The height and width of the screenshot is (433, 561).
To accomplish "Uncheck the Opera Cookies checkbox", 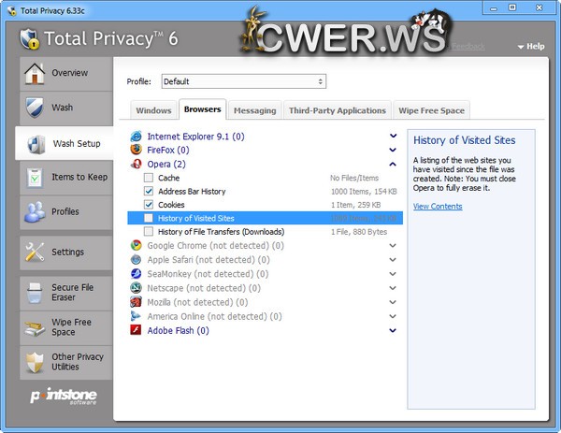I will tap(149, 204).
